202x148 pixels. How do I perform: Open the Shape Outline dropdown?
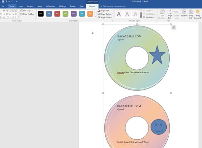[x=105, y=14]
